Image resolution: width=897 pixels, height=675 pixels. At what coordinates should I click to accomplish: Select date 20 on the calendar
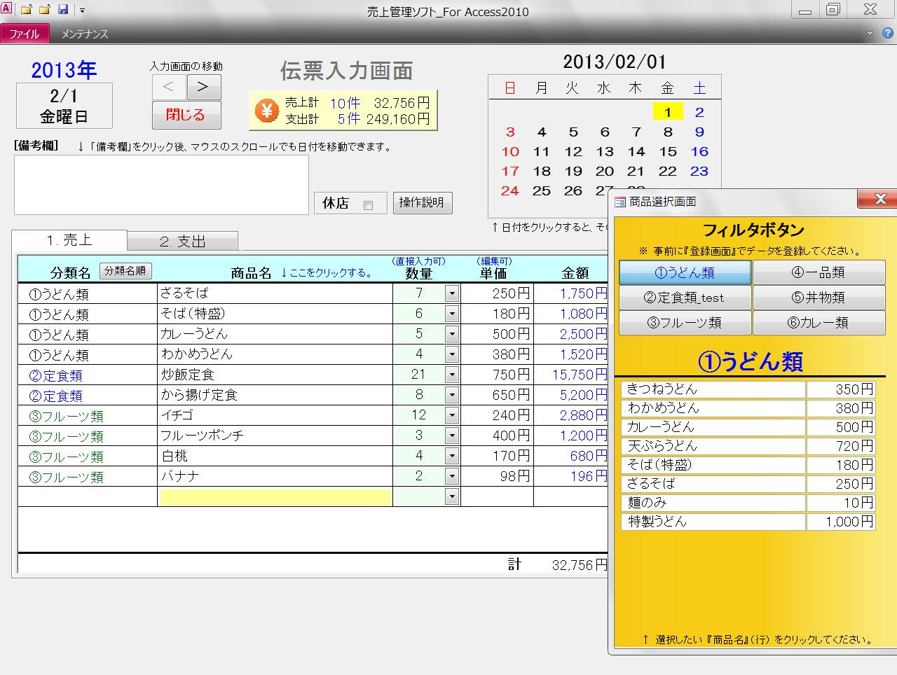point(605,171)
